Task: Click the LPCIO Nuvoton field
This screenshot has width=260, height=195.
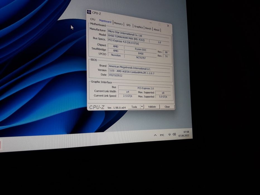Action: (116, 55)
